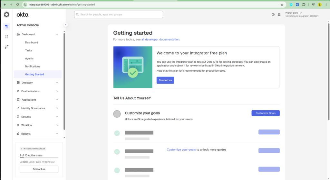Bookmark this page with the star icon

282,4
